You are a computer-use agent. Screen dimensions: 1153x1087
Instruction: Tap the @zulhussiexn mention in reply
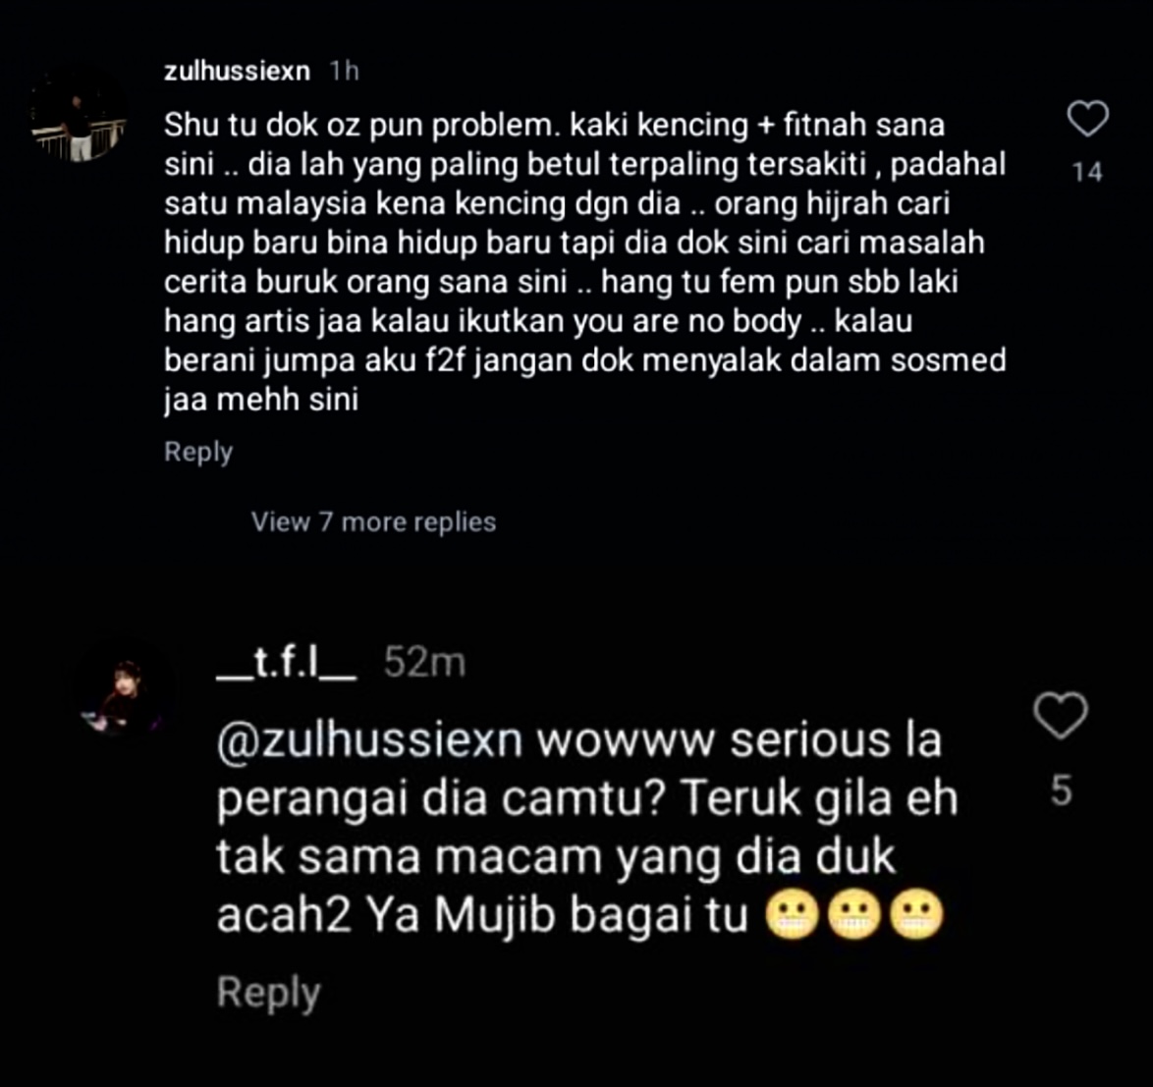[370, 740]
